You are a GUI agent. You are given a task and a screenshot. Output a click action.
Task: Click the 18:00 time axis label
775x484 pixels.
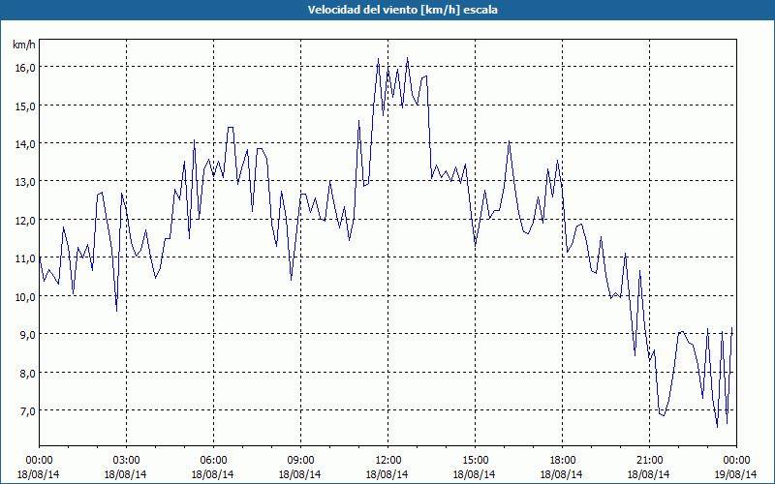pyautogui.click(x=563, y=461)
